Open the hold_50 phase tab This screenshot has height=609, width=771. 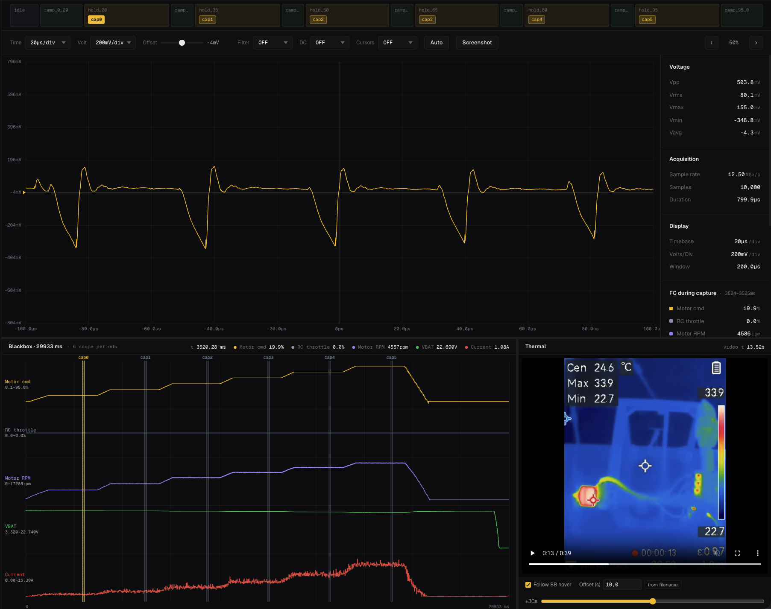pos(347,15)
